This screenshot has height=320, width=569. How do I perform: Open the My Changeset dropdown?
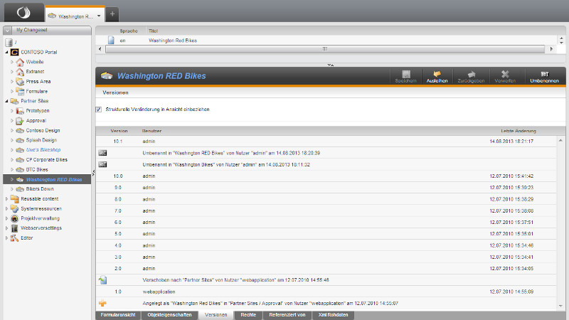click(x=7, y=31)
